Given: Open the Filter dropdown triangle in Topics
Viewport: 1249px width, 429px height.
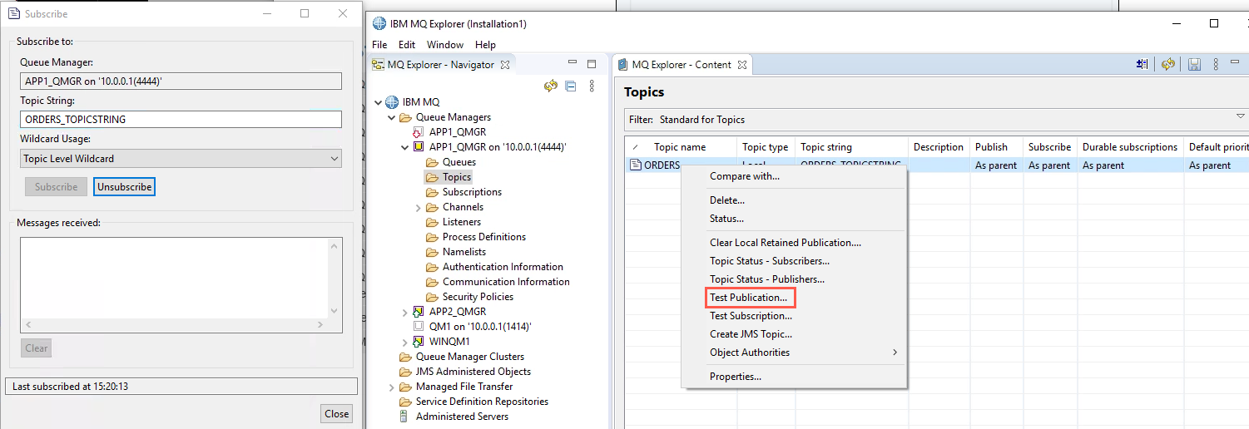Looking at the screenshot, I should click(1241, 116).
